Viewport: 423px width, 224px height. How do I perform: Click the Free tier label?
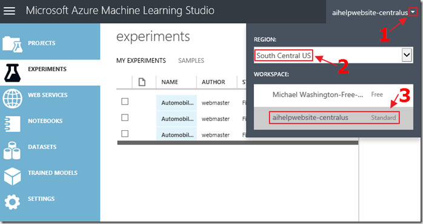click(377, 94)
